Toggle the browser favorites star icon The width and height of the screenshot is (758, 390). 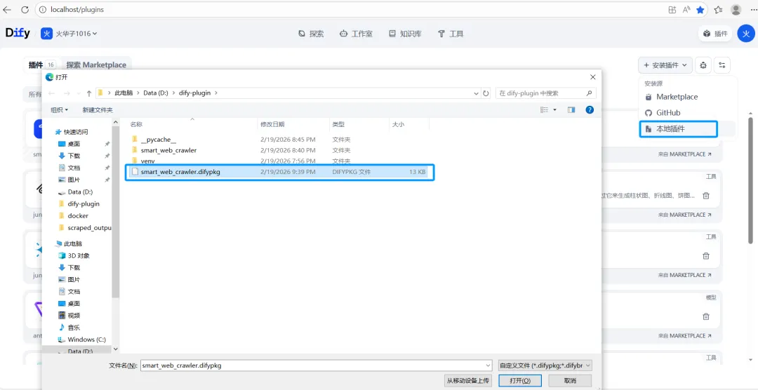[700, 9]
